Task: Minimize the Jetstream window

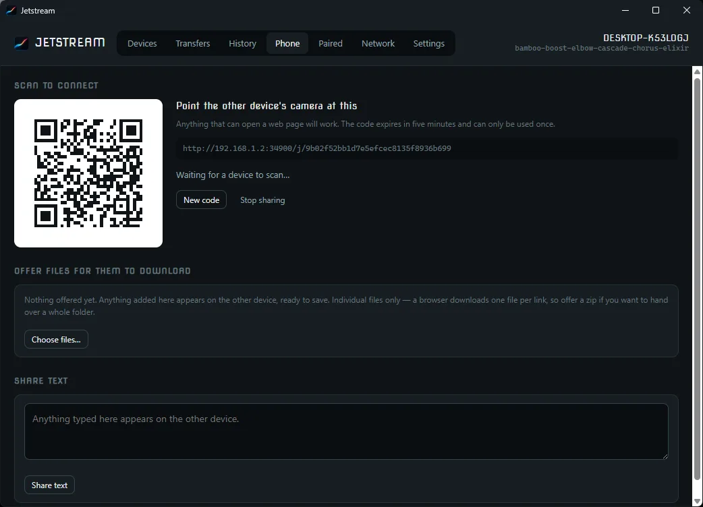Action: [625, 10]
